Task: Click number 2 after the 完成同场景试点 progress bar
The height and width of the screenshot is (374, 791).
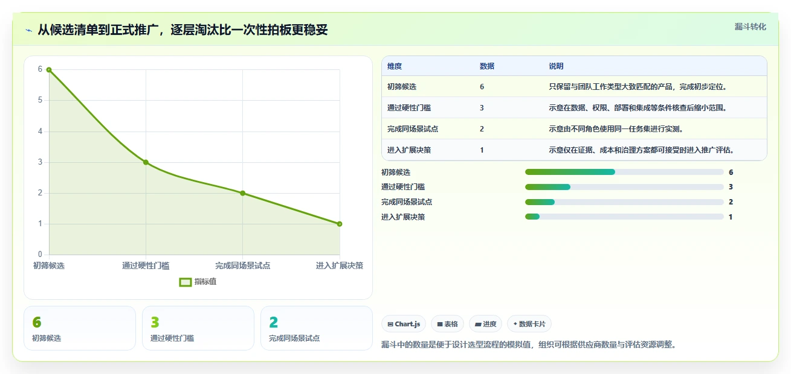Action: [x=731, y=202]
